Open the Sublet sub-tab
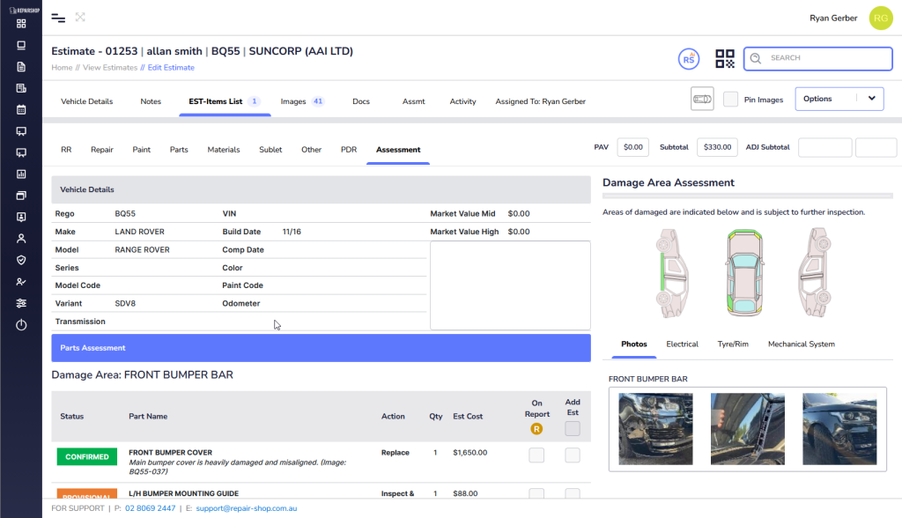902x518 pixels. (270, 150)
